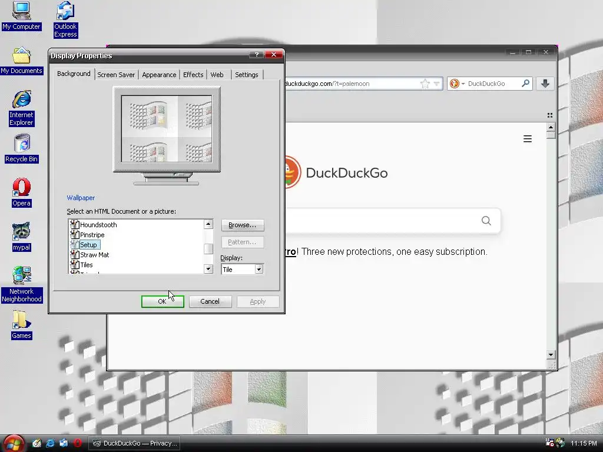Click the first system tray icon
Viewport: 603px width, 452px height.
click(x=549, y=443)
